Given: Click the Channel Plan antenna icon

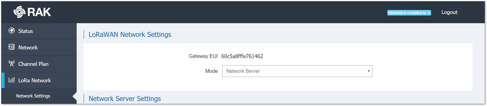Looking at the screenshot, I should [12, 63].
